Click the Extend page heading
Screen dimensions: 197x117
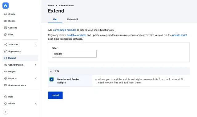pyautogui.click(x=56, y=11)
